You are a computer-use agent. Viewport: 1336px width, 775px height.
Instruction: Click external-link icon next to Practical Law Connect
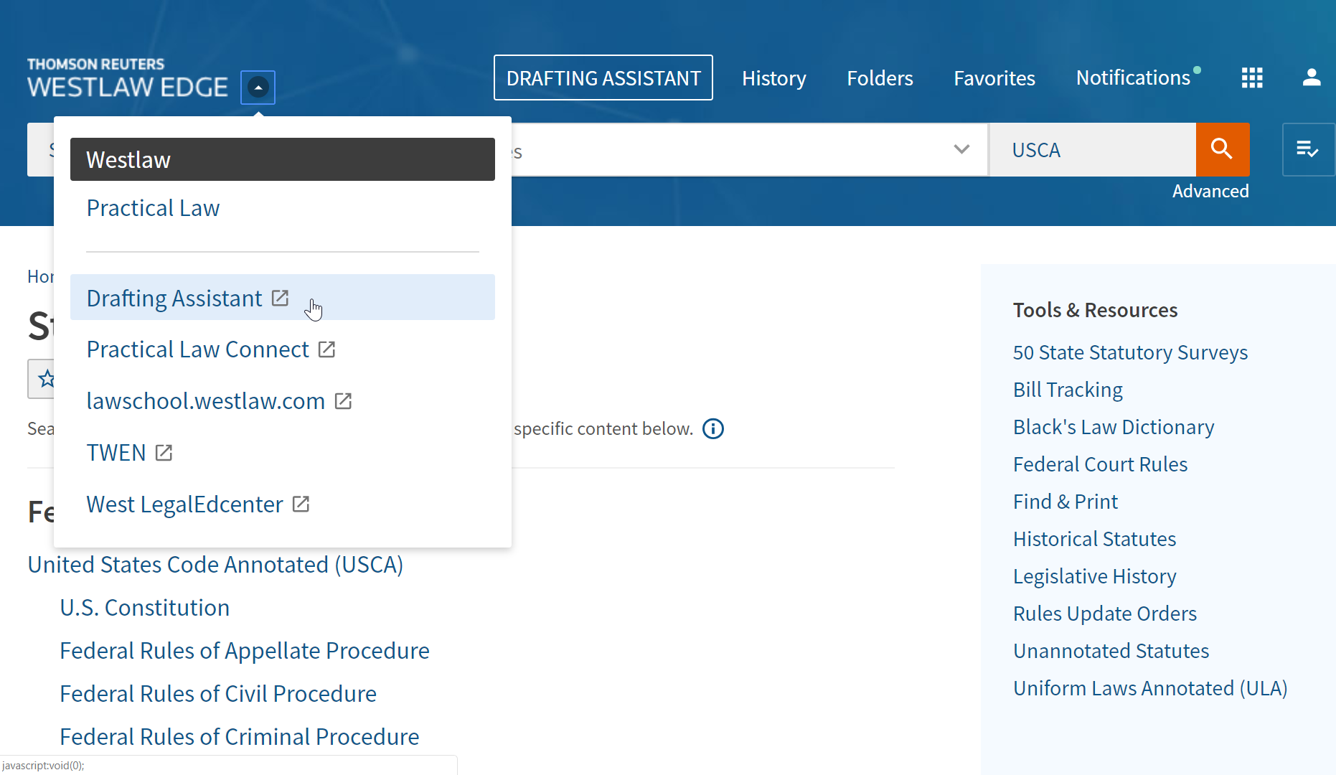click(x=327, y=349)
